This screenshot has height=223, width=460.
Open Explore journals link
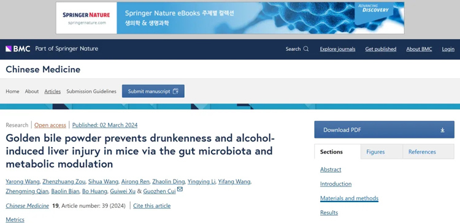pyautogui.click(x=337, y=49)
